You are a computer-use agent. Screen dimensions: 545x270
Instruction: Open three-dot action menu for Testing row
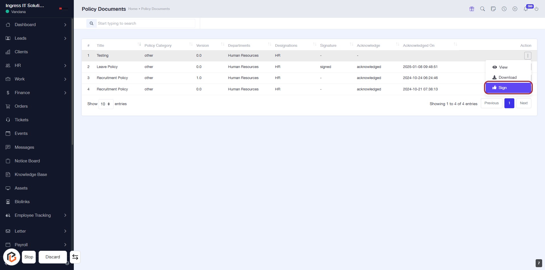(x=528, y=56)
